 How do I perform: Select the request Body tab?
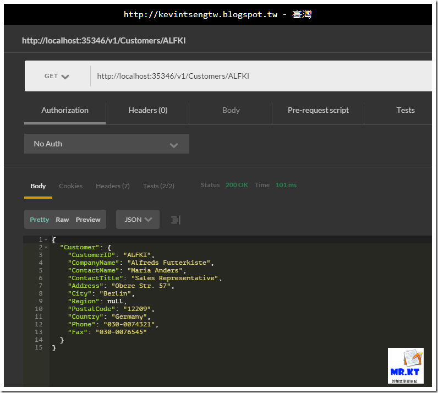pos(231,111)
